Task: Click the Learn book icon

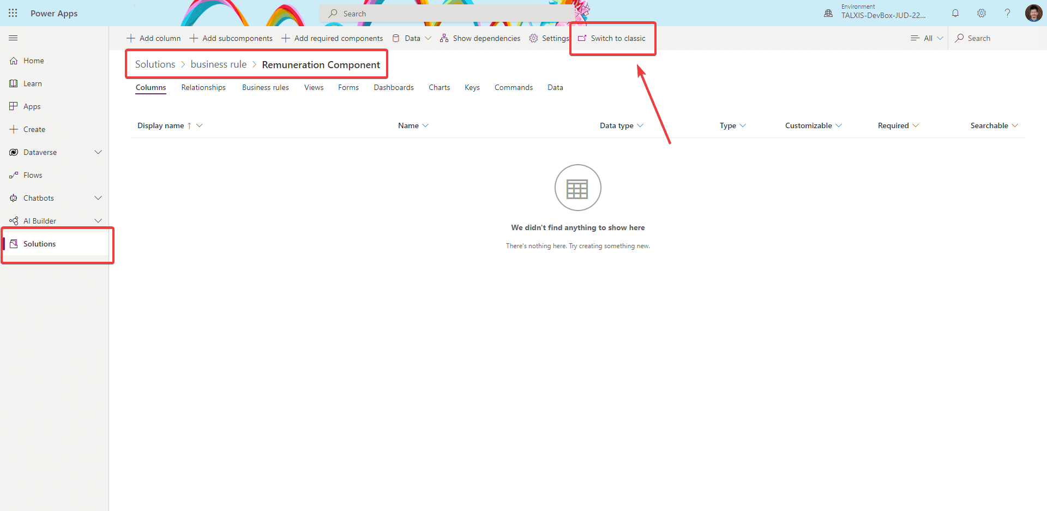Action: pos(14,84)
